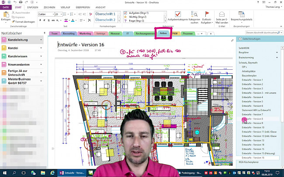This screenshot has height=177, width=284.
Task: Click Kanzleiwissen notebook icon
Action: pyautogui.click(x=3, y=56)
